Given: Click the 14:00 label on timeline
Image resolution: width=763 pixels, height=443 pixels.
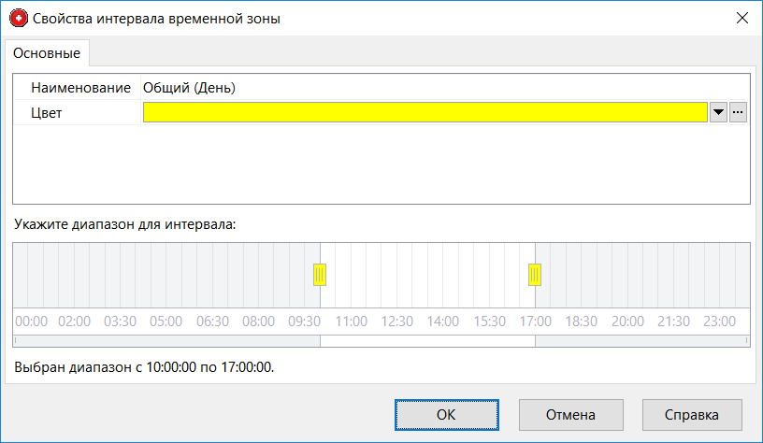Looking at the screenshot, I should pyautogui.click(x=443, y=321).
